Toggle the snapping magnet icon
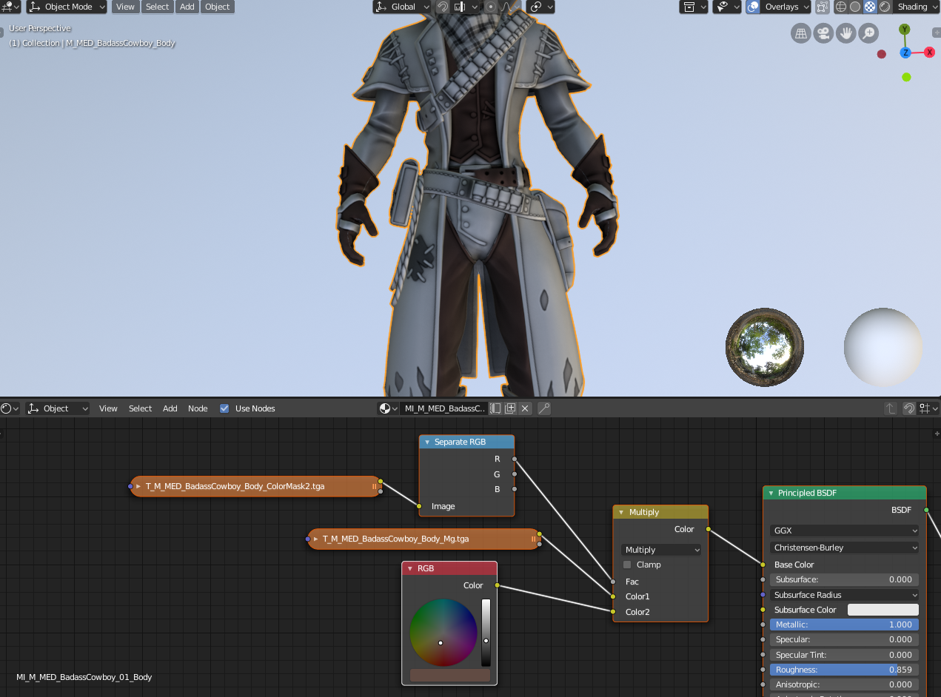Viewport: 941px width, 697px height. coord(442,7)
